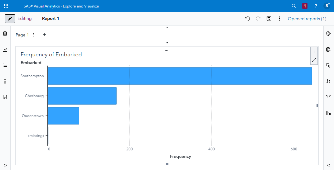Select the Queenstown bar

click(63, 116)
